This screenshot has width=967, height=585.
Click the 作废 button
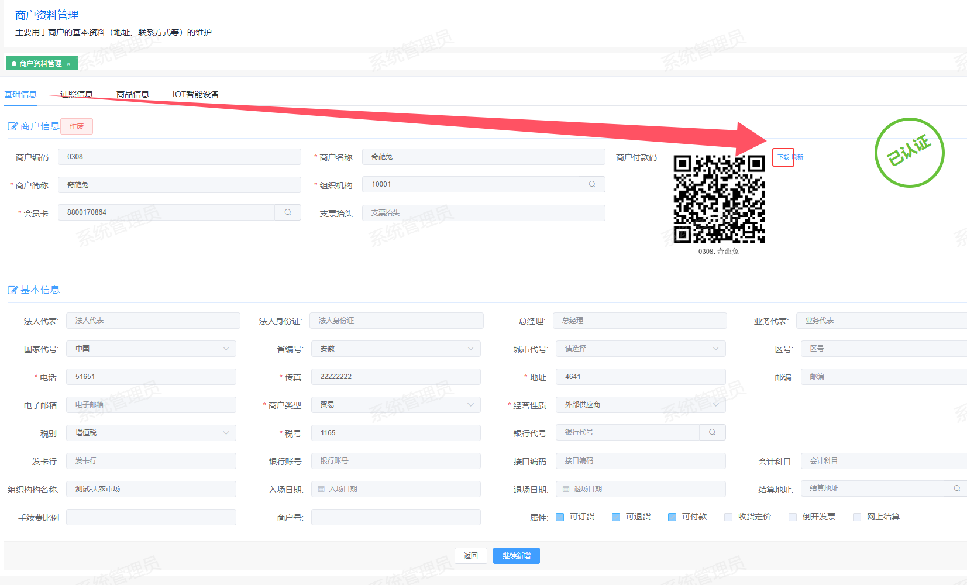click(x=77, y=126)
